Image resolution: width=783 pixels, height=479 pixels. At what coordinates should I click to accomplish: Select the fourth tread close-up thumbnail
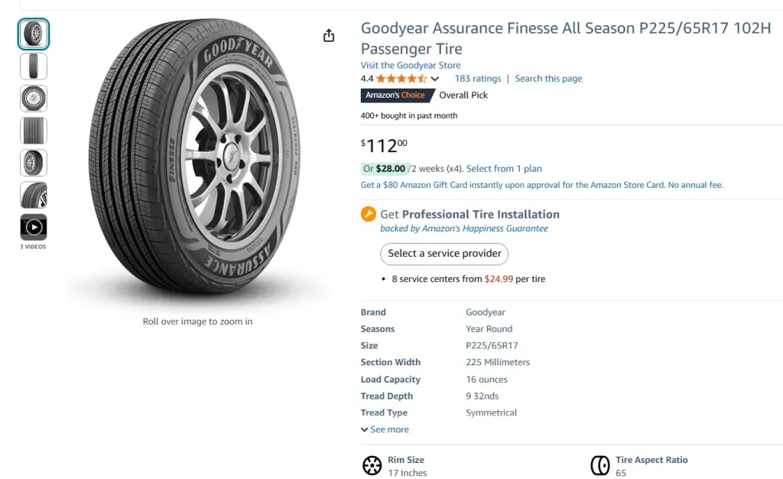(x=34, y=131)
